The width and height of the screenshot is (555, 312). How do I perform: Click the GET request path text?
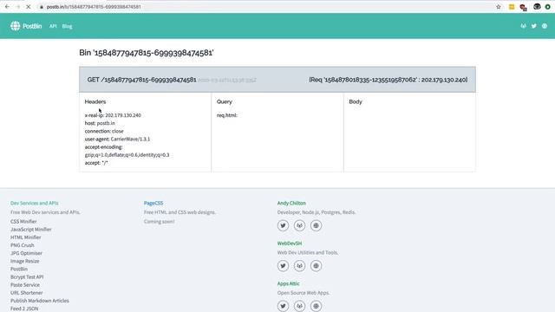click(x=141, y=80)
